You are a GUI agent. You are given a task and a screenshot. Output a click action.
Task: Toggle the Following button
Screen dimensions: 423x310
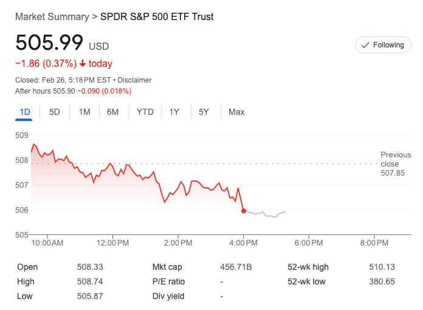tap(382, 45)
